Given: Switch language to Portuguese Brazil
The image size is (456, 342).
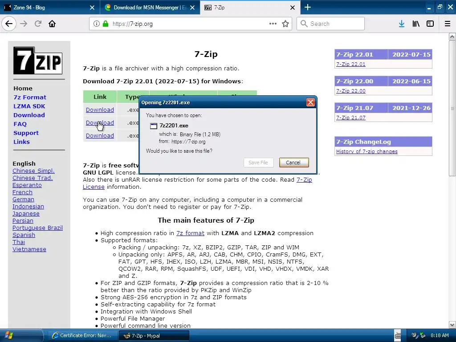Looking at the screenshot, I should [37, 228].
